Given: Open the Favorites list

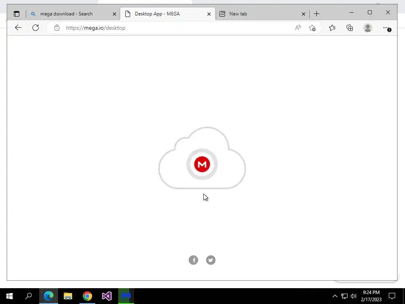Looking at the screenshot, I should point(332,28).
